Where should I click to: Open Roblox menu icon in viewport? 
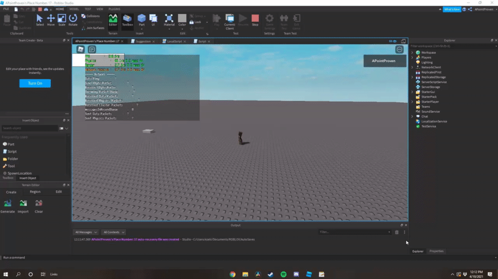click(x=80, y=49)
